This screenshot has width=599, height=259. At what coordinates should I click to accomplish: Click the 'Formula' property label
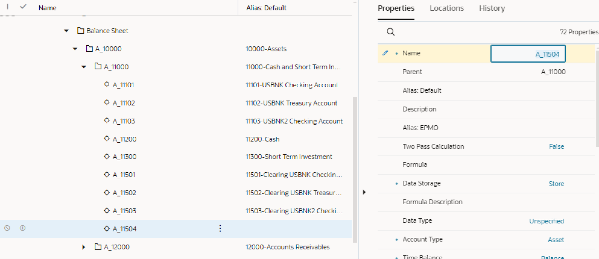tap(415, 164)
